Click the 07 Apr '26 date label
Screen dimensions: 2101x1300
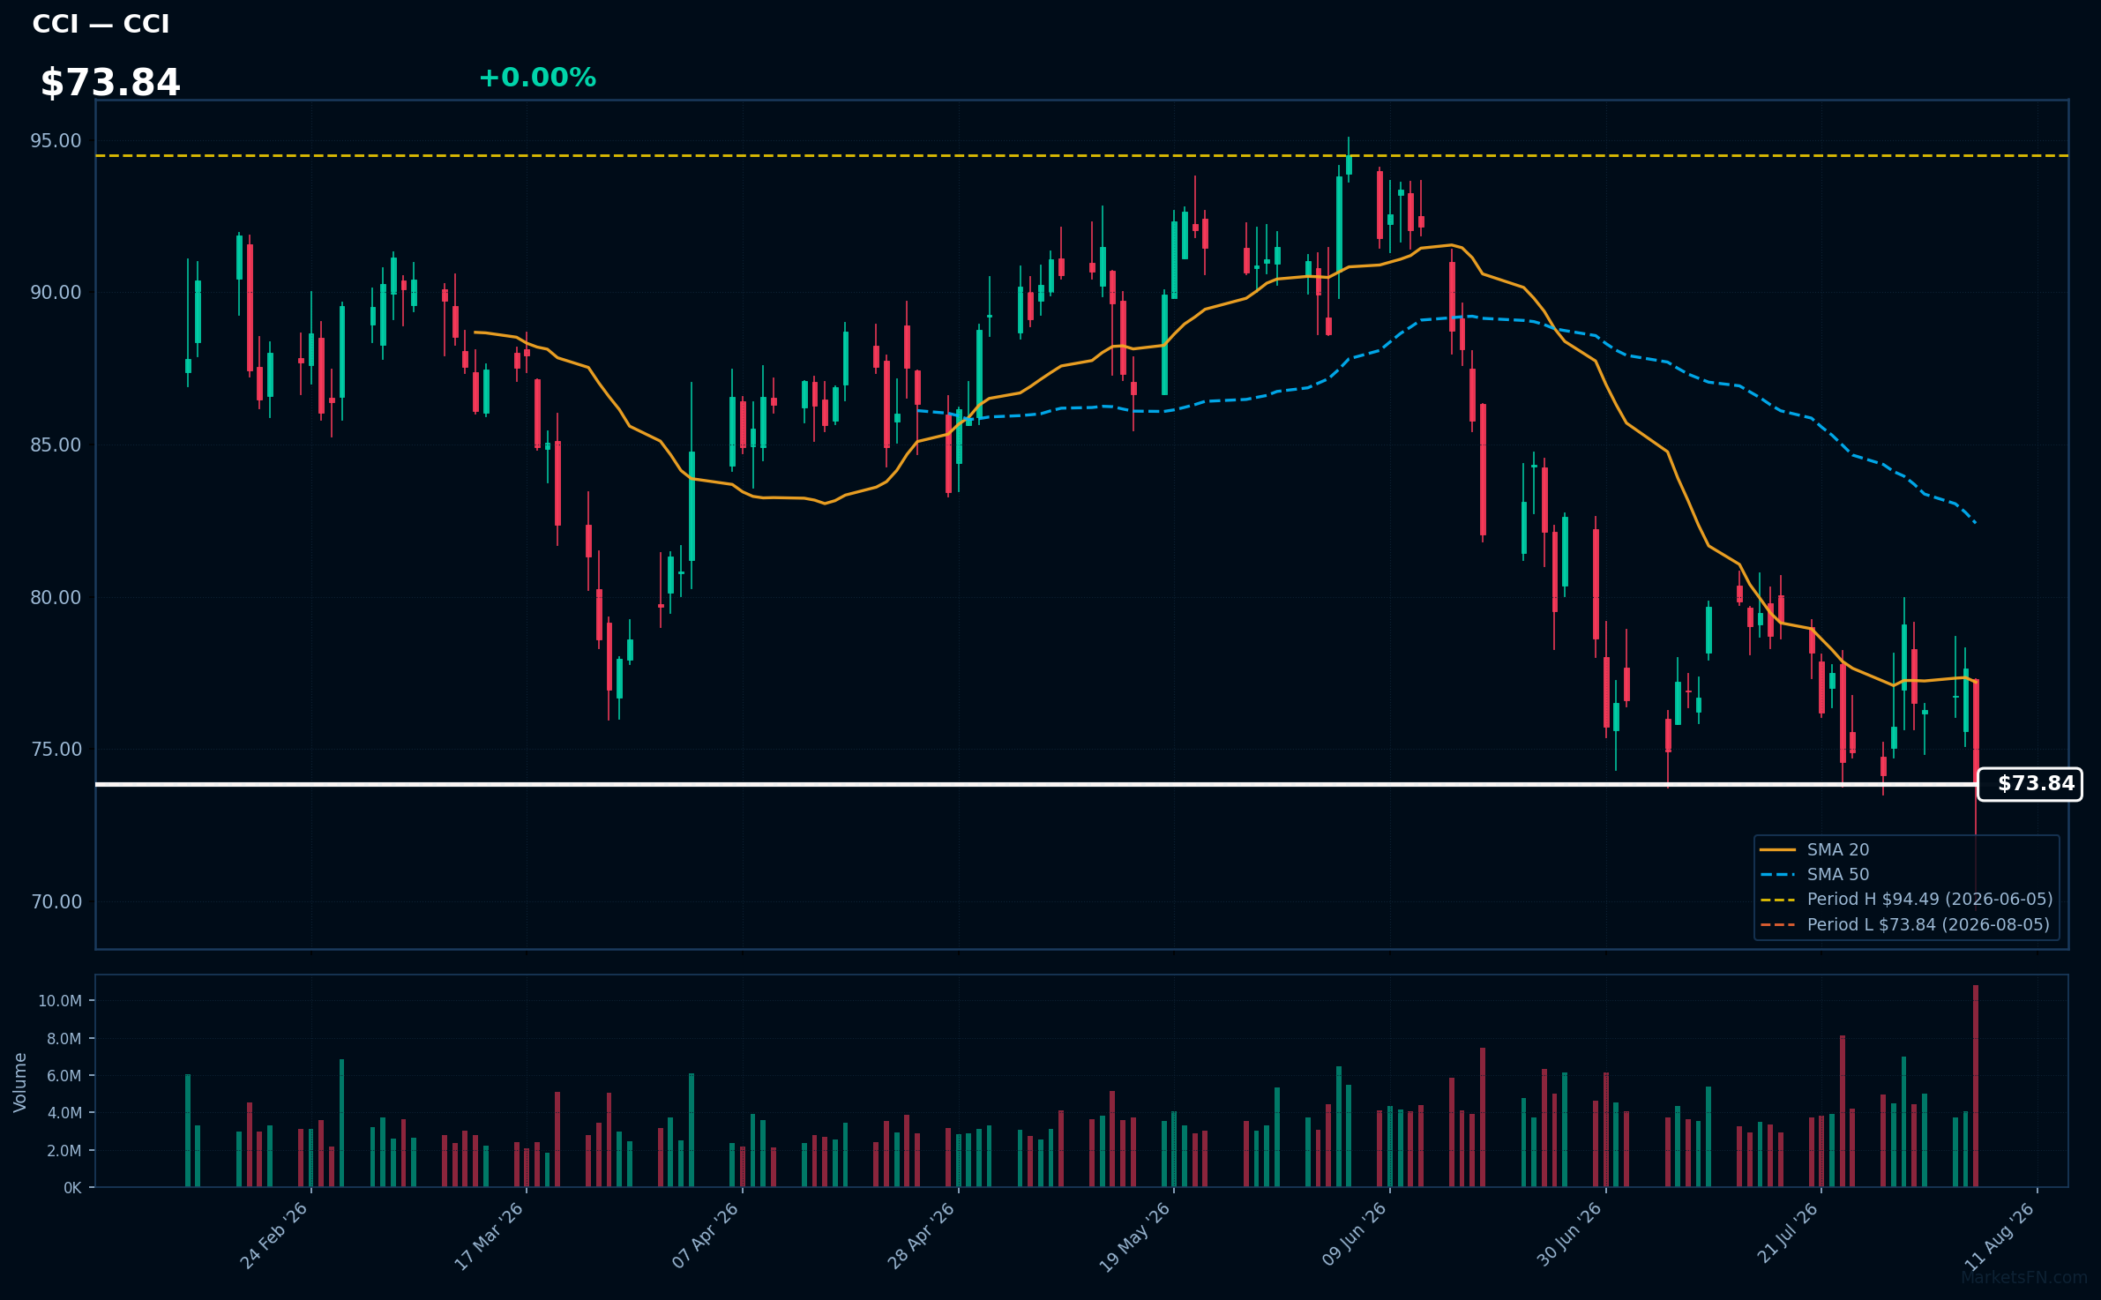coord(705,1236)
